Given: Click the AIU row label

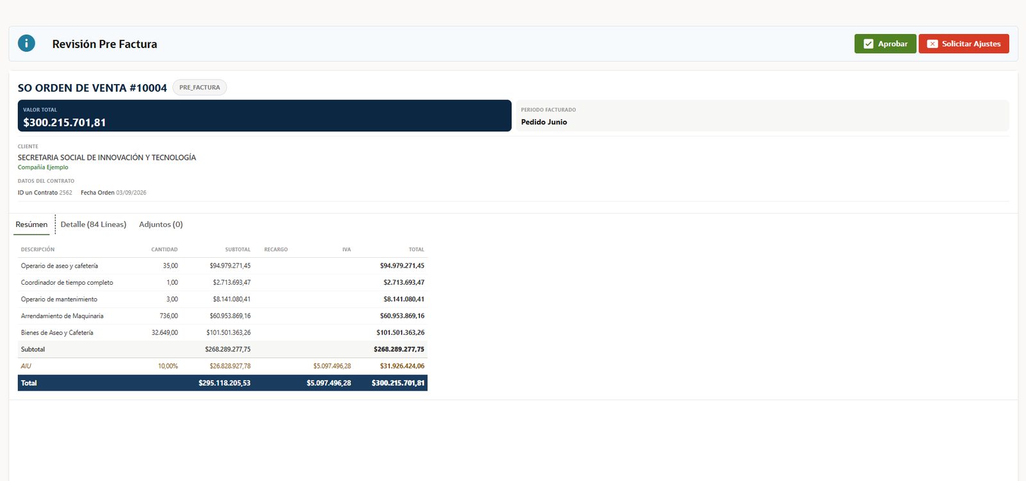Looking at the screenshot, I should [x=26, y=366].
